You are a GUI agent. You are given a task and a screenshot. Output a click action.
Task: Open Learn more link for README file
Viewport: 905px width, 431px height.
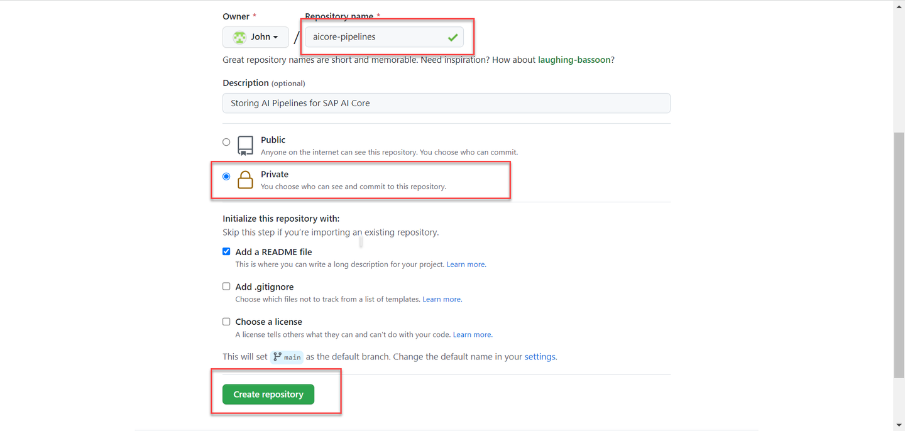click(466, 265)
